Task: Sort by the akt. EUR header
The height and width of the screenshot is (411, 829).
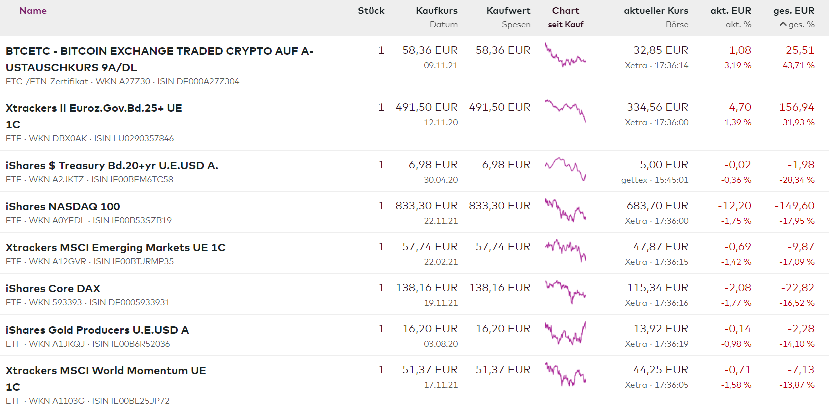Action: [730, 11]
